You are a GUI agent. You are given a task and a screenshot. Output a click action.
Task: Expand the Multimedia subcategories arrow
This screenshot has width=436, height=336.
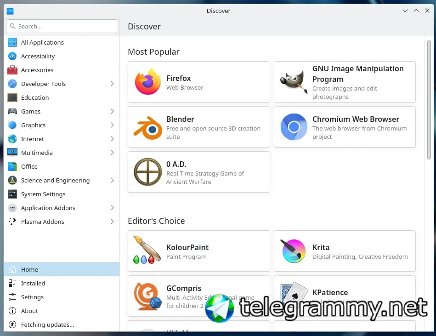tap(112, 153)
